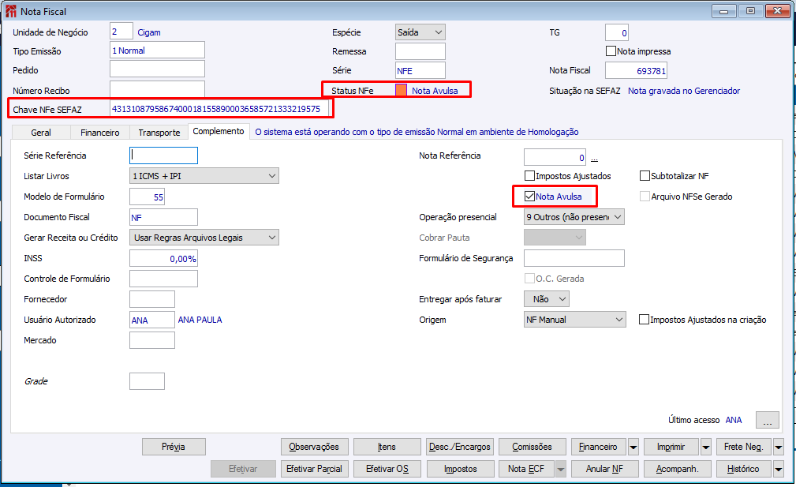This screenshot has width=796, height=487.
Task: Click the Grade input field
Action: (x=147, y=381)
